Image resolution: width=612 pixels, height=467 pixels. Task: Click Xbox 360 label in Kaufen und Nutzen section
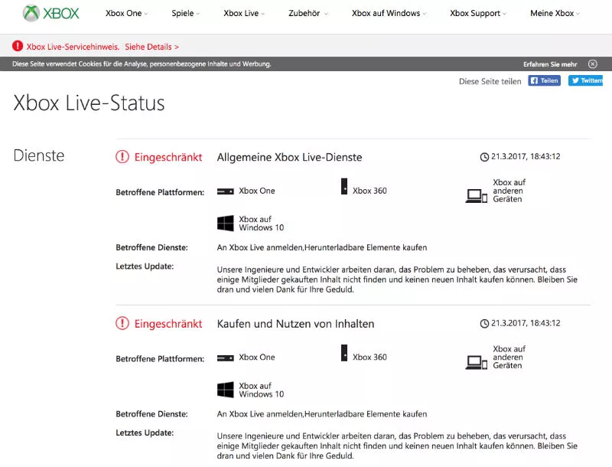click(369, 357)
